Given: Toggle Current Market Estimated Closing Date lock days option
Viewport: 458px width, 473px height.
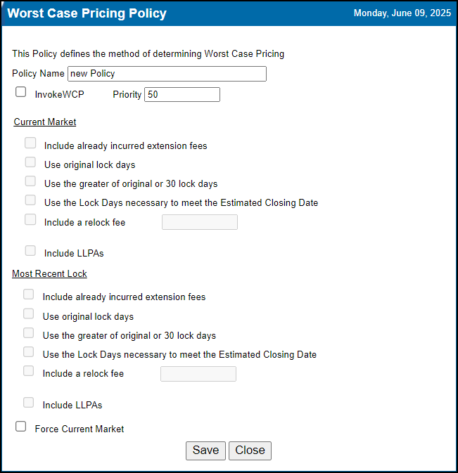Looking at the screenshot, I should 30,200.
